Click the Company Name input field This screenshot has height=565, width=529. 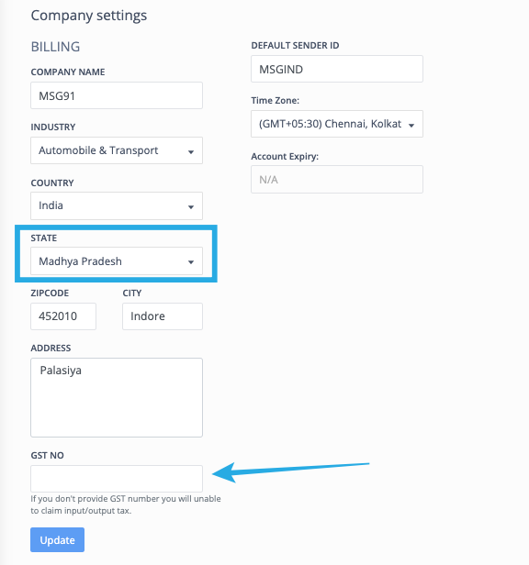coord(117,95)
